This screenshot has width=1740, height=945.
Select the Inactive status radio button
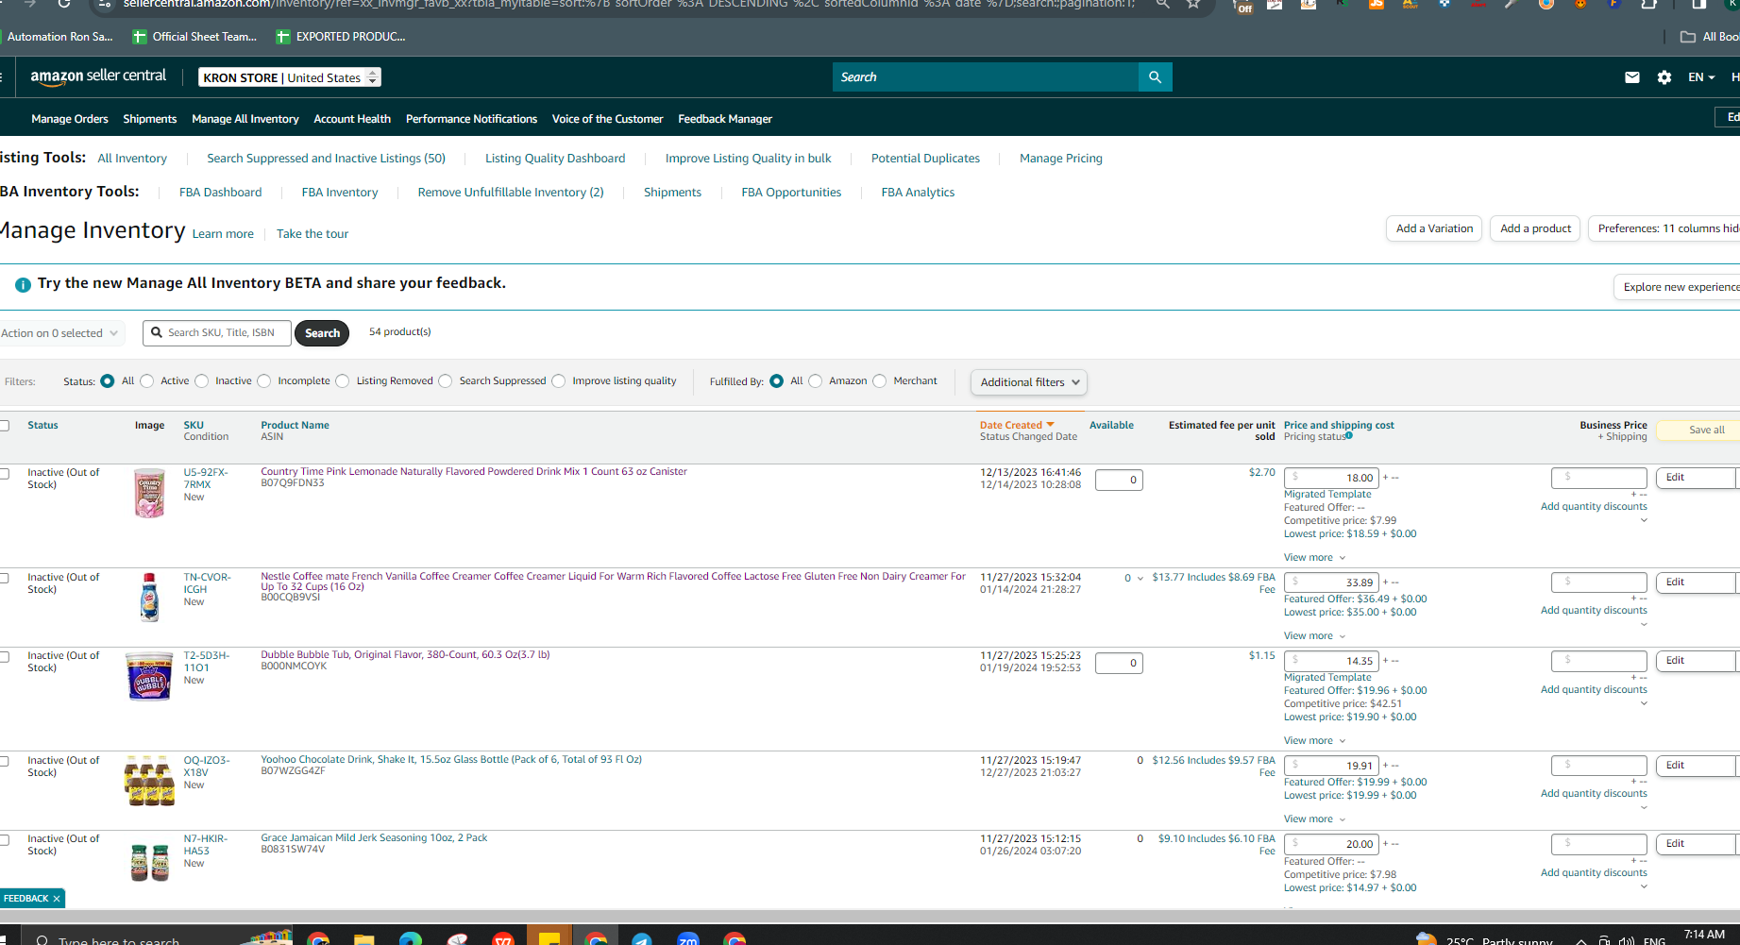coord(201,381)
